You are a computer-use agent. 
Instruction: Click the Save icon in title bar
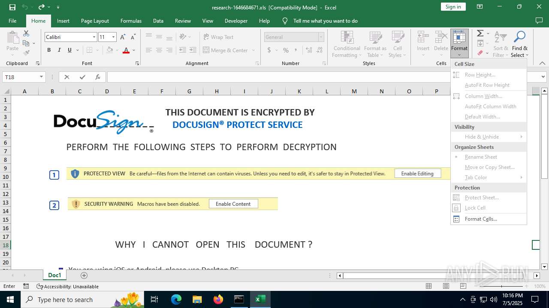click(x=12, y=7)
